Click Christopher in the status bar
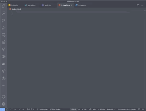The height and width of the screenshot is (111, 146). click(x=42, y=109)
